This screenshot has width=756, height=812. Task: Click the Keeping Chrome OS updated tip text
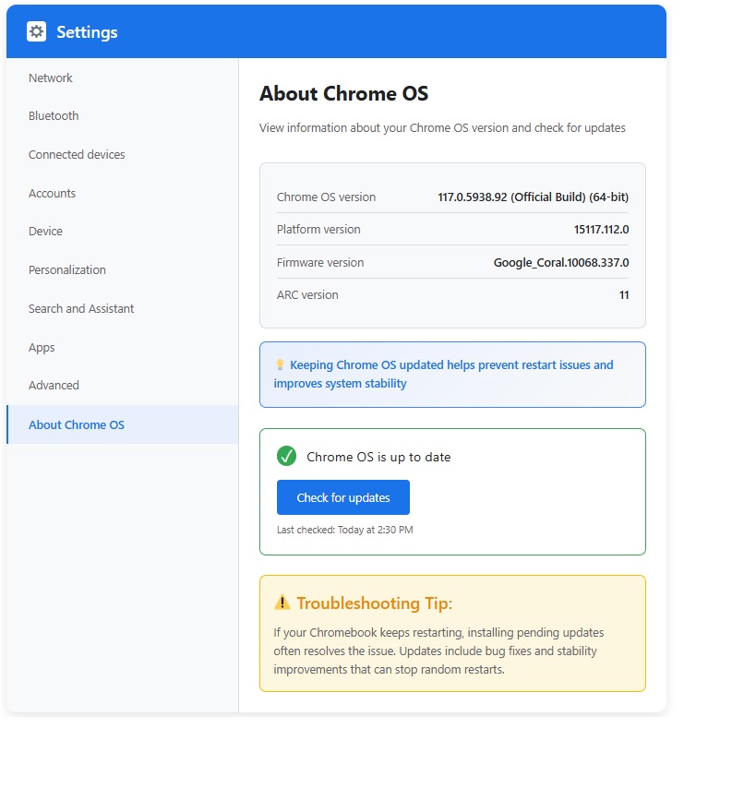pos(444,374)
